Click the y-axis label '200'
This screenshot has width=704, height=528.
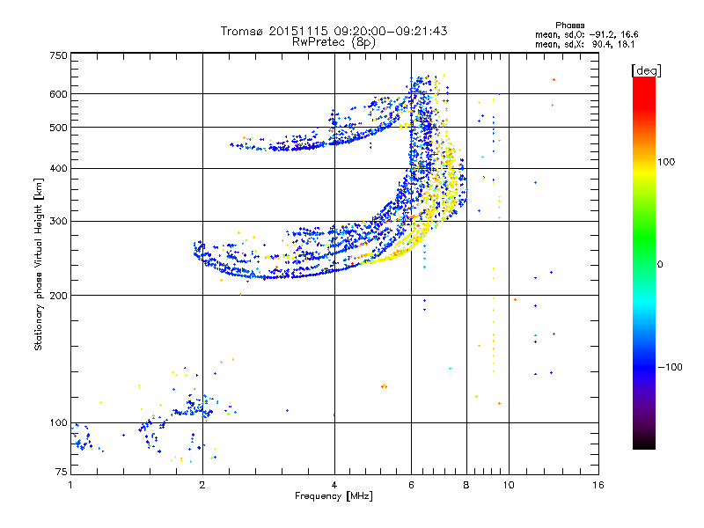point(59,296)
